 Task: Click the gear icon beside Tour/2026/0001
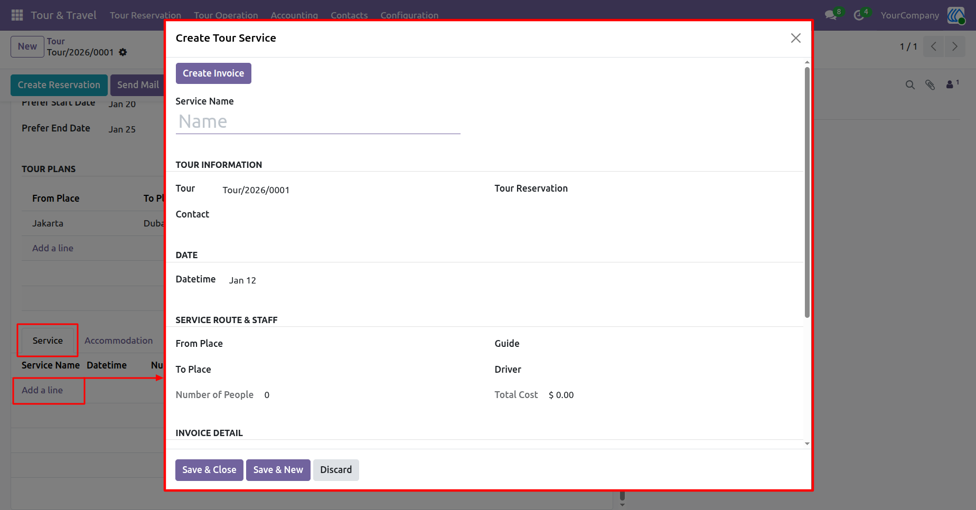pos(123,52)
